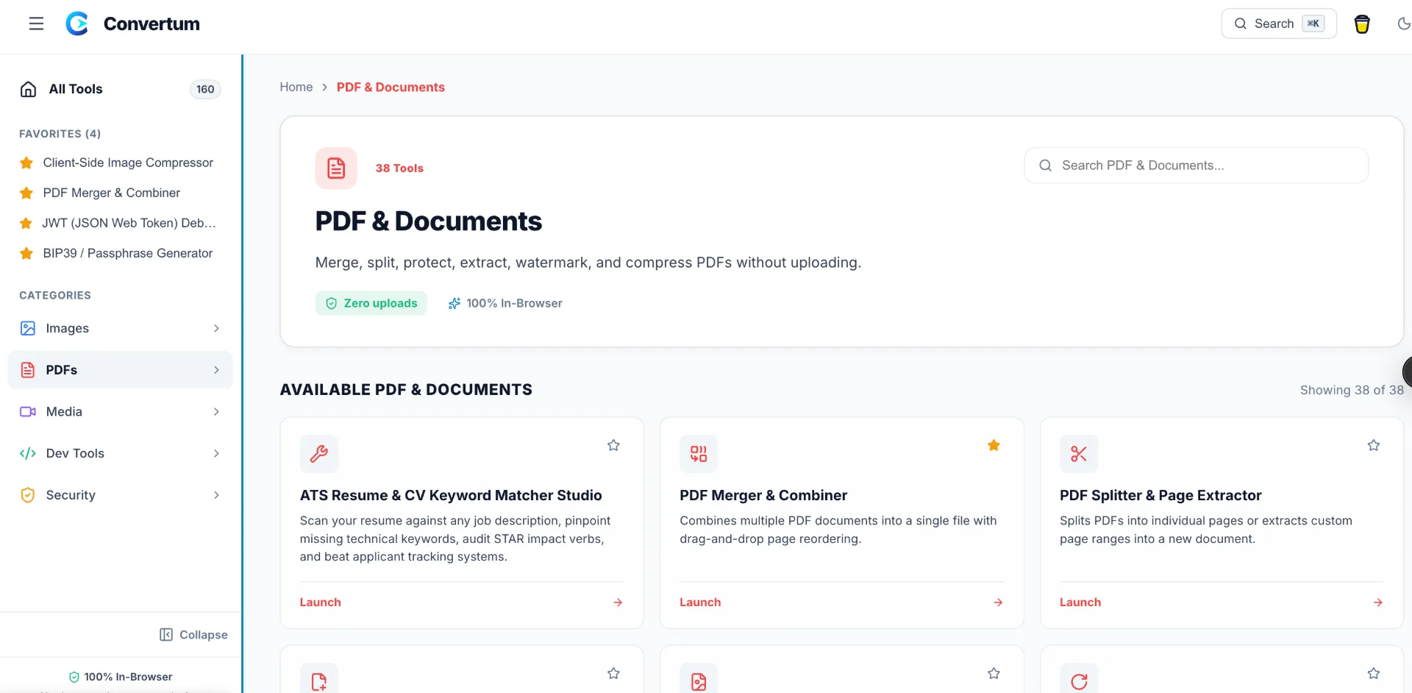This screenshot has width=1412, height=693.
Task: Toggle dark mode moon icon
Action: [x=1403, y=24]
